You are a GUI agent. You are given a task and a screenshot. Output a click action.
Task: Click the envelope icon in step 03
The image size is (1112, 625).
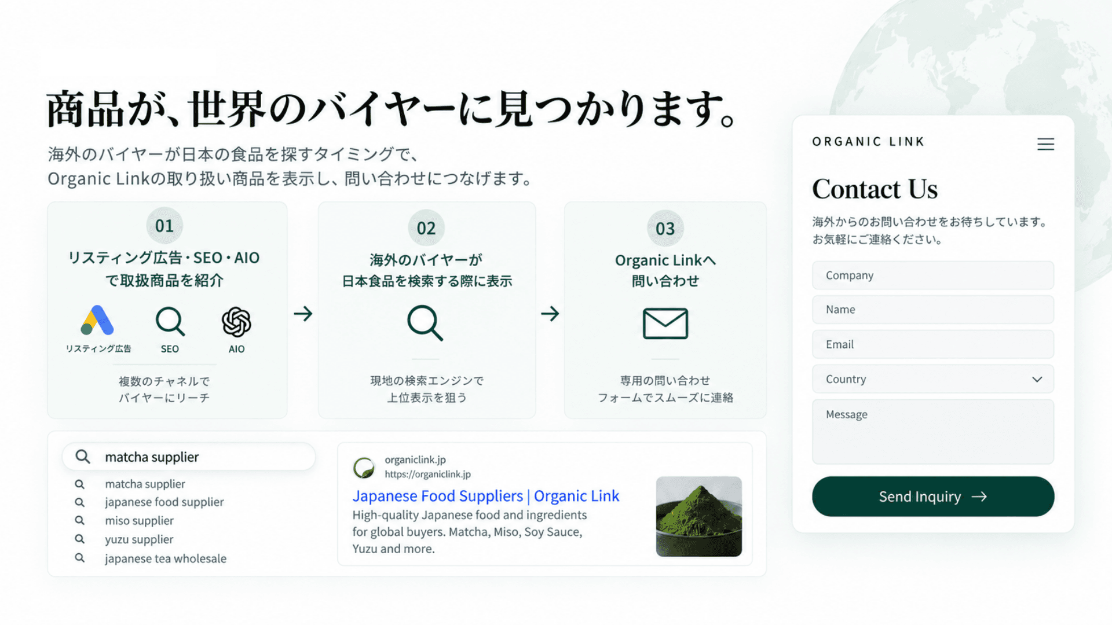pos(665,323)
